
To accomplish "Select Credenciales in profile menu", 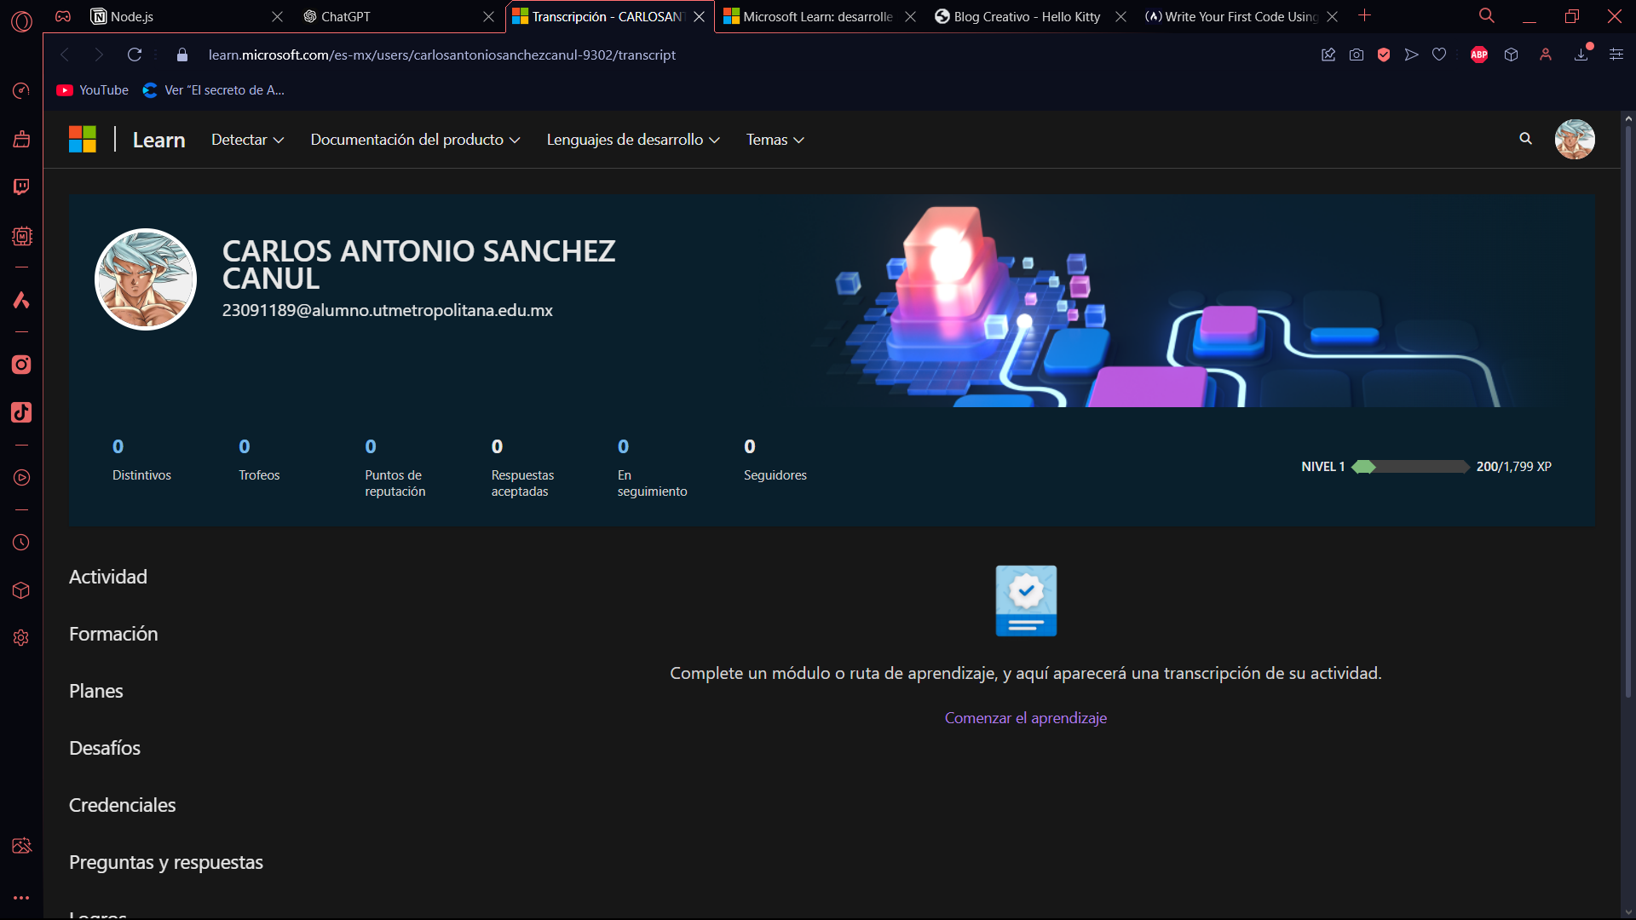I will [123, 805].
